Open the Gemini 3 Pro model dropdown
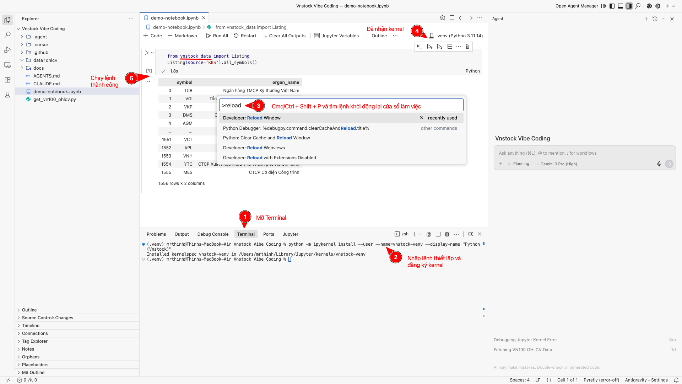The image size is (682, 384). point(556,164)
